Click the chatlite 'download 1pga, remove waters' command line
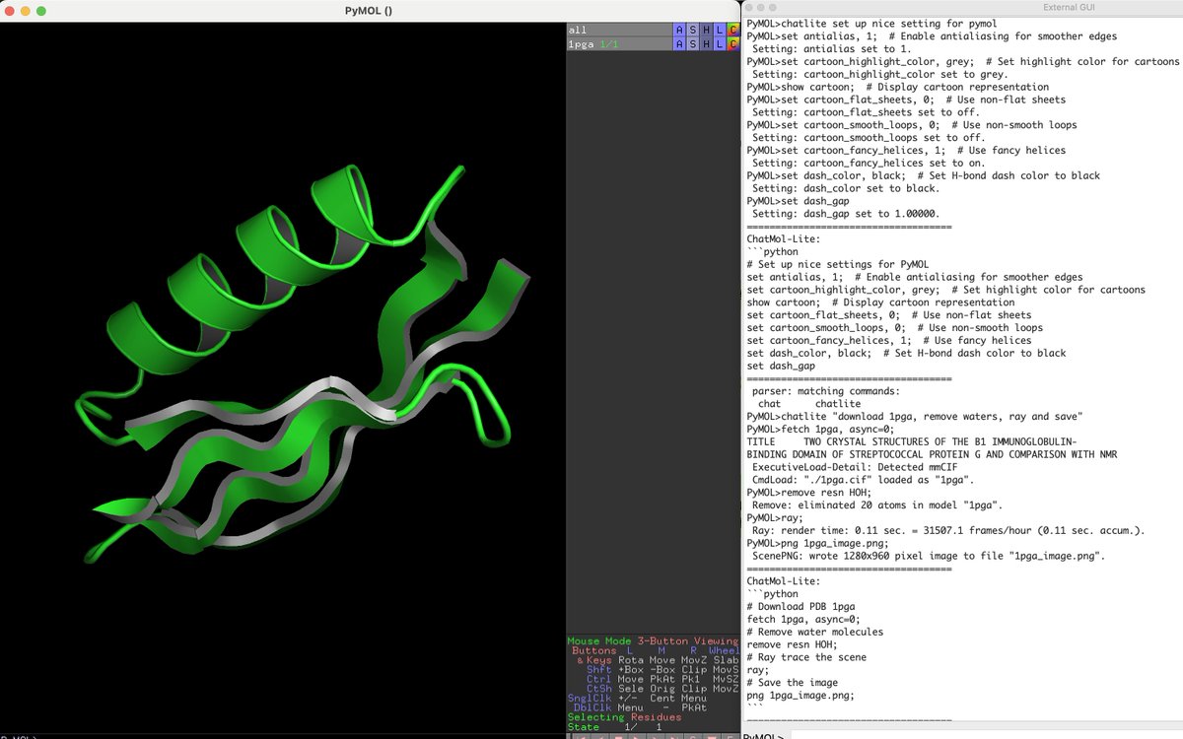Viewport: 1183px width, 739px height. tap(917, 417)
